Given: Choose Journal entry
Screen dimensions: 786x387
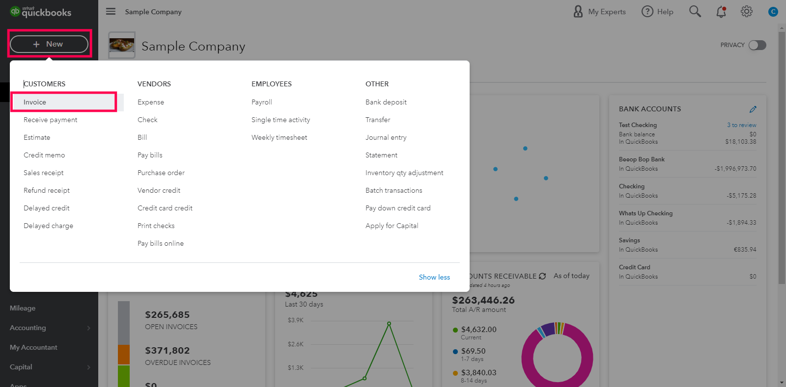Looking at the screenshot, I should (386, 137).
